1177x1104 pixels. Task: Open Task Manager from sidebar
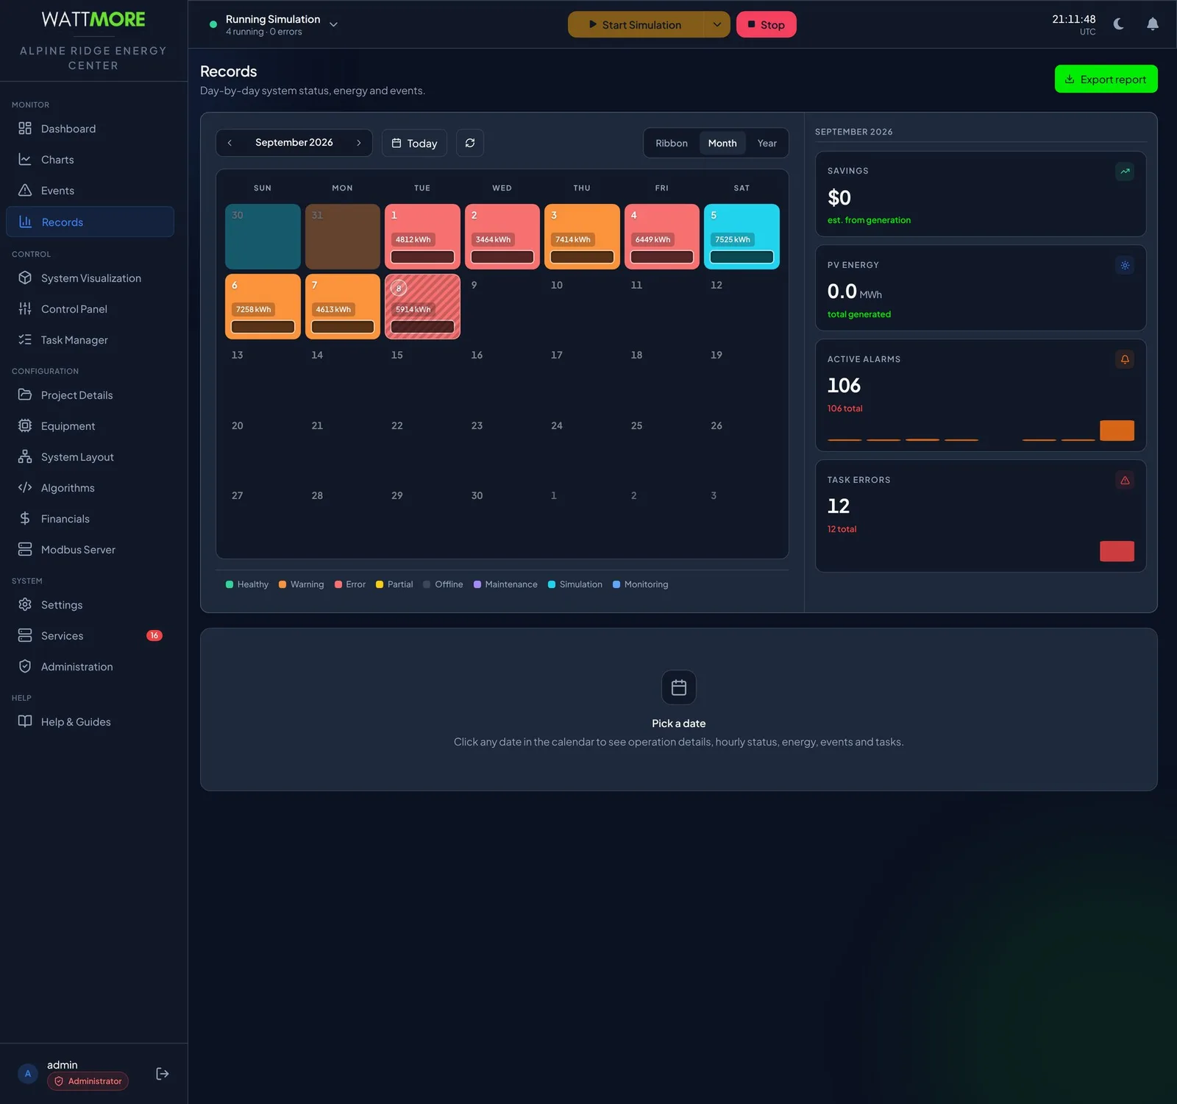click(x=90, y=340)
